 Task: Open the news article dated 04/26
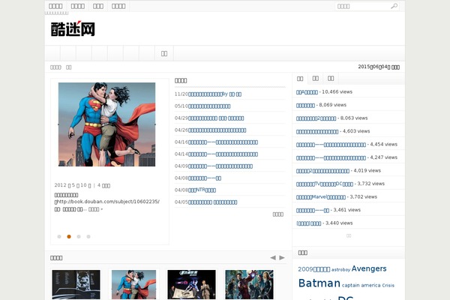click(x=217, y=130)
